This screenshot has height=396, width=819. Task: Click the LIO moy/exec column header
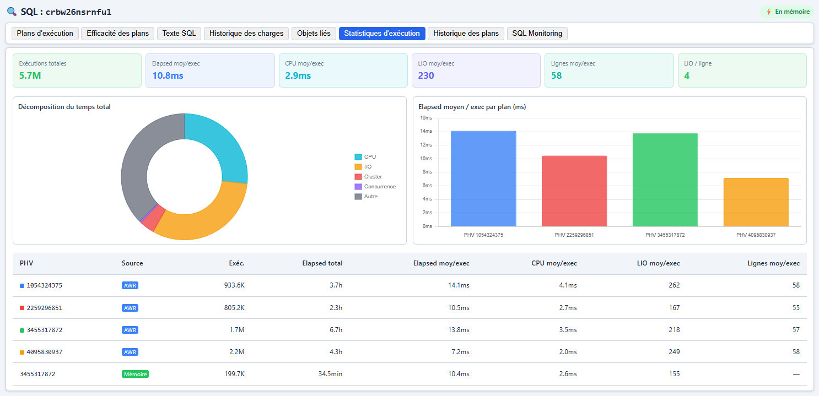point(658,263)
